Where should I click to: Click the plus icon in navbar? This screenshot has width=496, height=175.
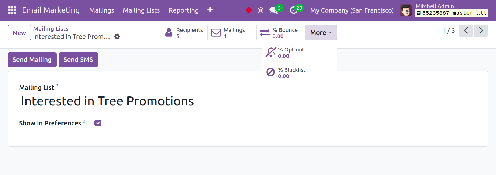point(210,10)
